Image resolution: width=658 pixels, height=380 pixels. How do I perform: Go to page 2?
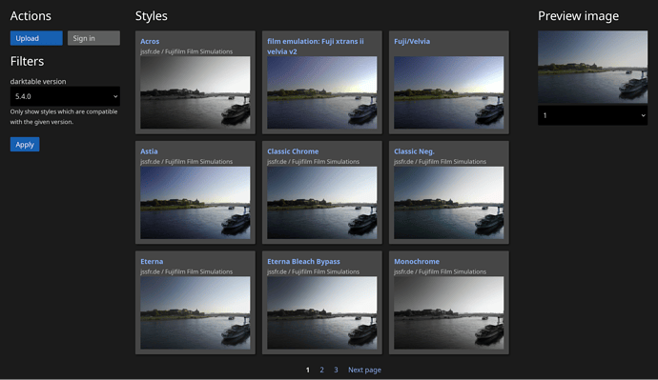322,370
